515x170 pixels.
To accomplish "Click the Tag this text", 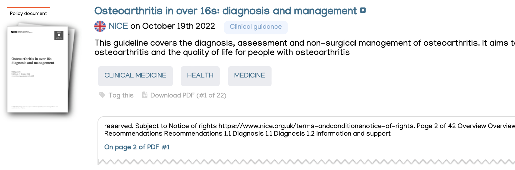I will point(121,95).
